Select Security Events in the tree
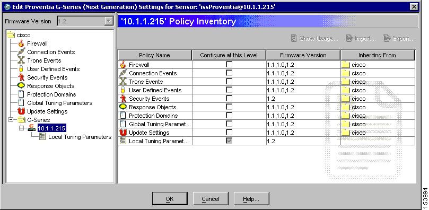This screenshot has height=210, width=429. [x=47, y=77]
